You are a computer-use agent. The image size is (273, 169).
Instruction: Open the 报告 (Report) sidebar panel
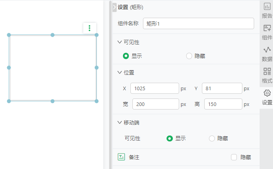pyautogui.click(x=267, y=10)
